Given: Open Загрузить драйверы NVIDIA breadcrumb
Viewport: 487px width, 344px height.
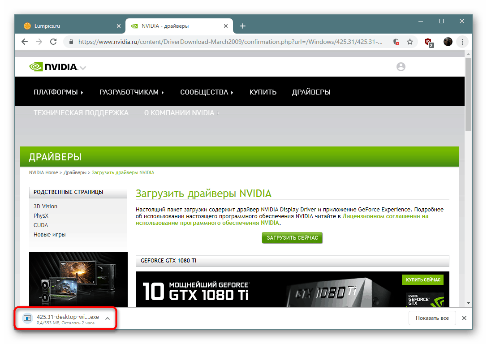Looking at the screenshot, I should click(x=123, y=172).
